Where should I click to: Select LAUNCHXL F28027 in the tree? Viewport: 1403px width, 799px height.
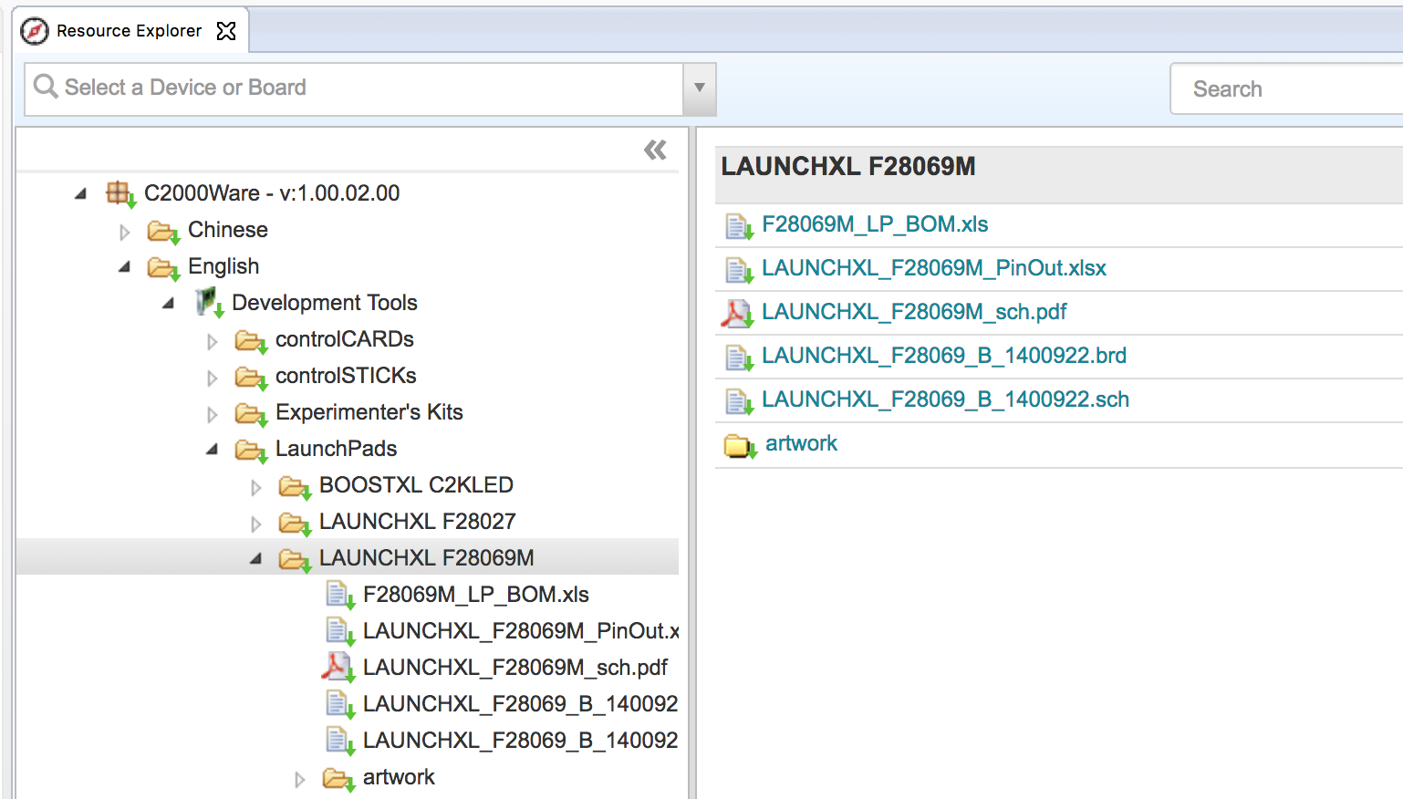(418, 522)
